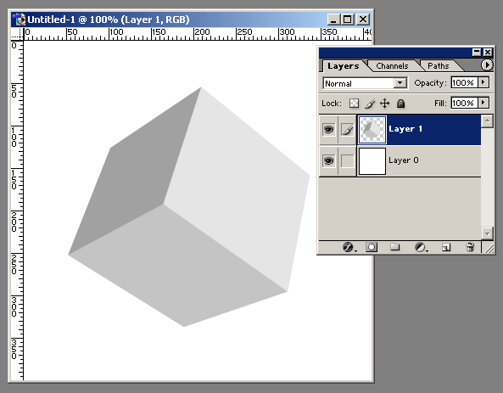Screen dimensions: 503x393
Task: Add a layer style using the f icon
Action: [x=349, y=247]
